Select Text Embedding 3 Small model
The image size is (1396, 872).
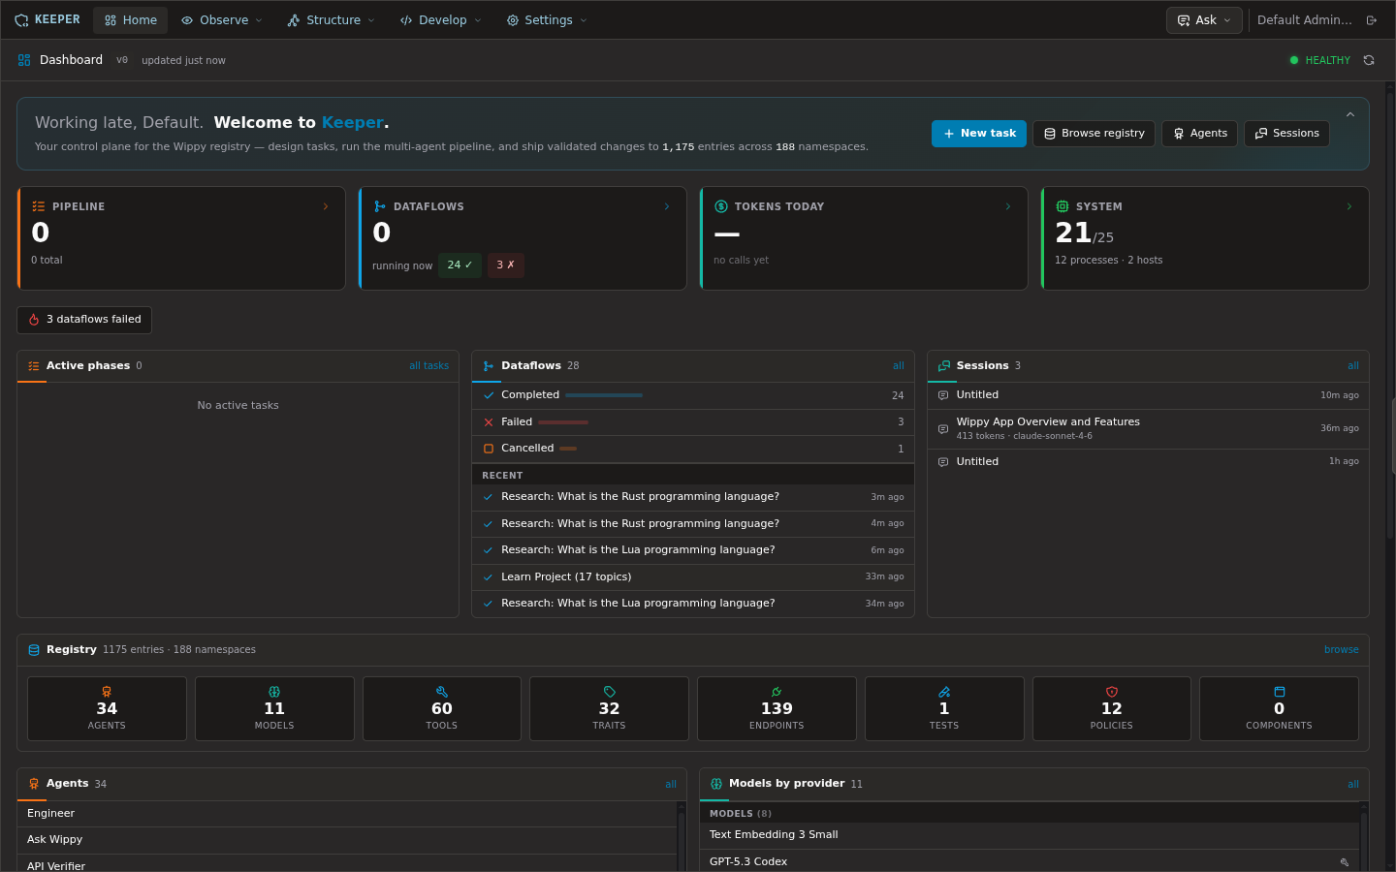[x=1030, y=835]
